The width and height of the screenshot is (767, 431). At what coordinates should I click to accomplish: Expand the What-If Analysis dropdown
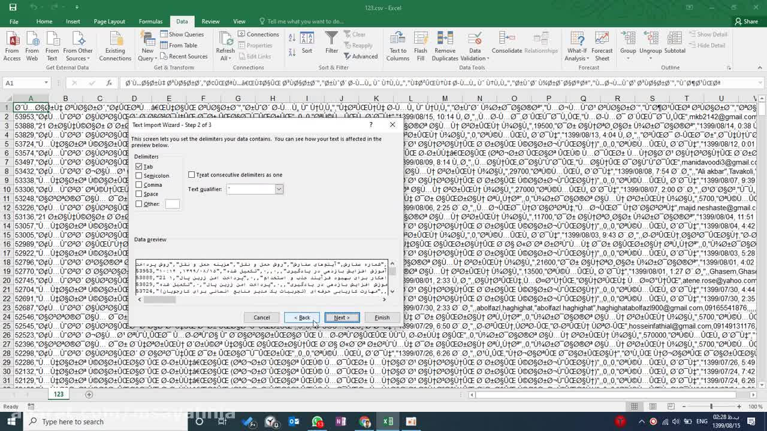(x=576, y=58)
